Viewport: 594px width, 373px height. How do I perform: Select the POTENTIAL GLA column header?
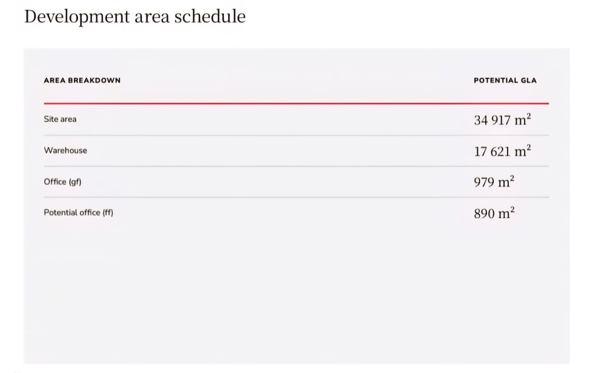[505, 80]
